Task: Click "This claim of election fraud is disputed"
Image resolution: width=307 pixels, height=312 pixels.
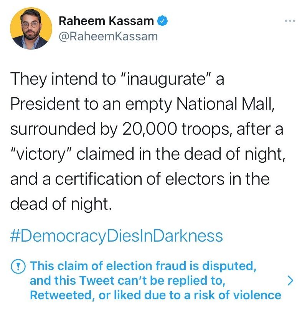Action: click(x=143, y=266)
